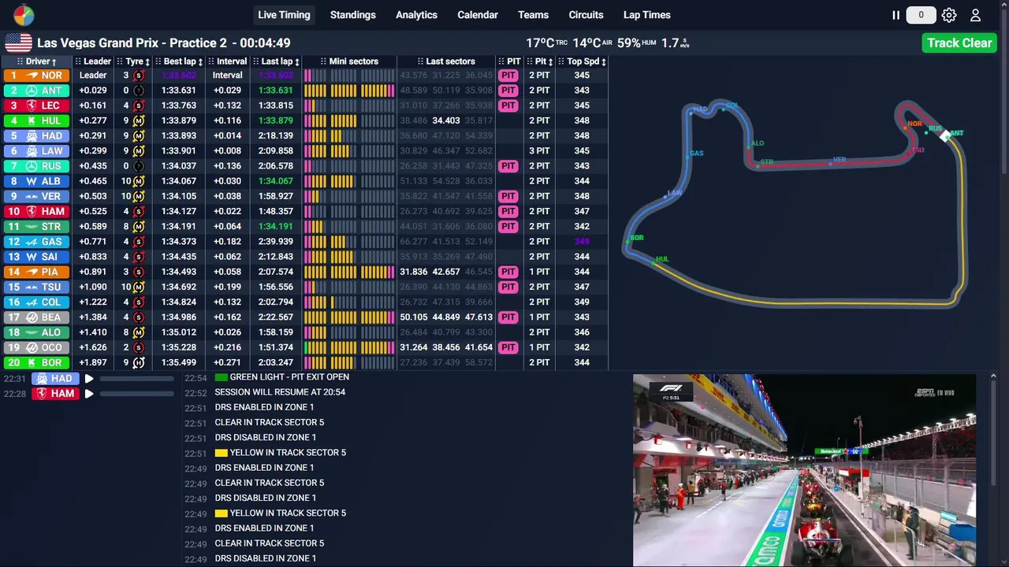Open the Analytics tab

(416, 15)
